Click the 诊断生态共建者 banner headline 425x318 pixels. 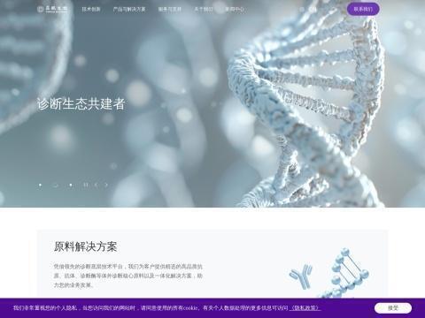pos(81,104)
